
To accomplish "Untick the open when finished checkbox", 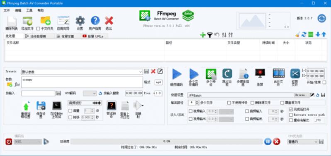I will tap(291, 110).
